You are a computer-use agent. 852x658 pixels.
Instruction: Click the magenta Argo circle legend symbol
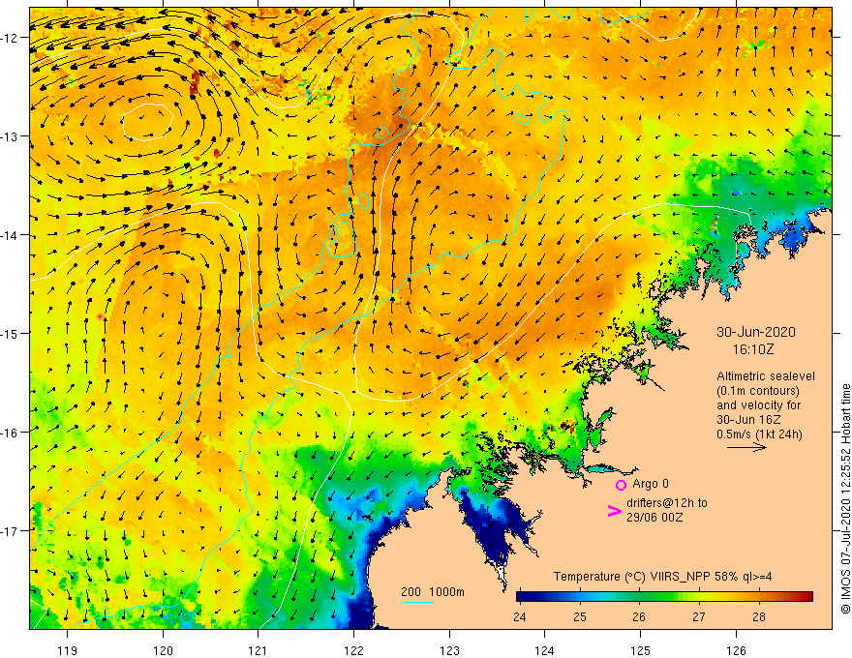pyautogui.click(x=621, y=485)
